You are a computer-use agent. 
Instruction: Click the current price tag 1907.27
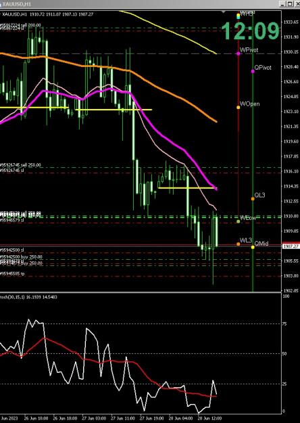[291, 246]
